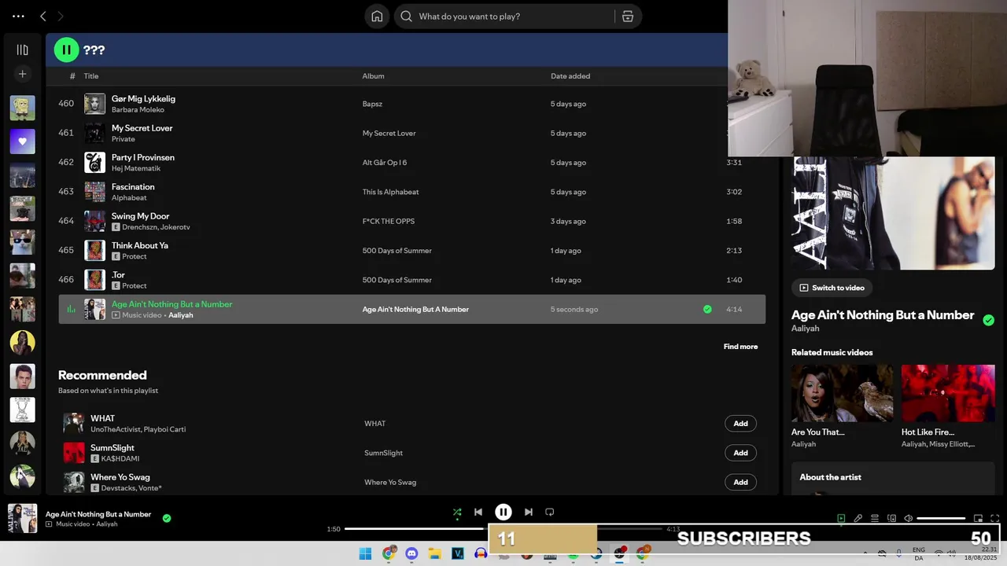Screen dimensions: 1007x566
Task: Click the search magnifier icon
Action: pyautogui.click(x=407, y=17)
